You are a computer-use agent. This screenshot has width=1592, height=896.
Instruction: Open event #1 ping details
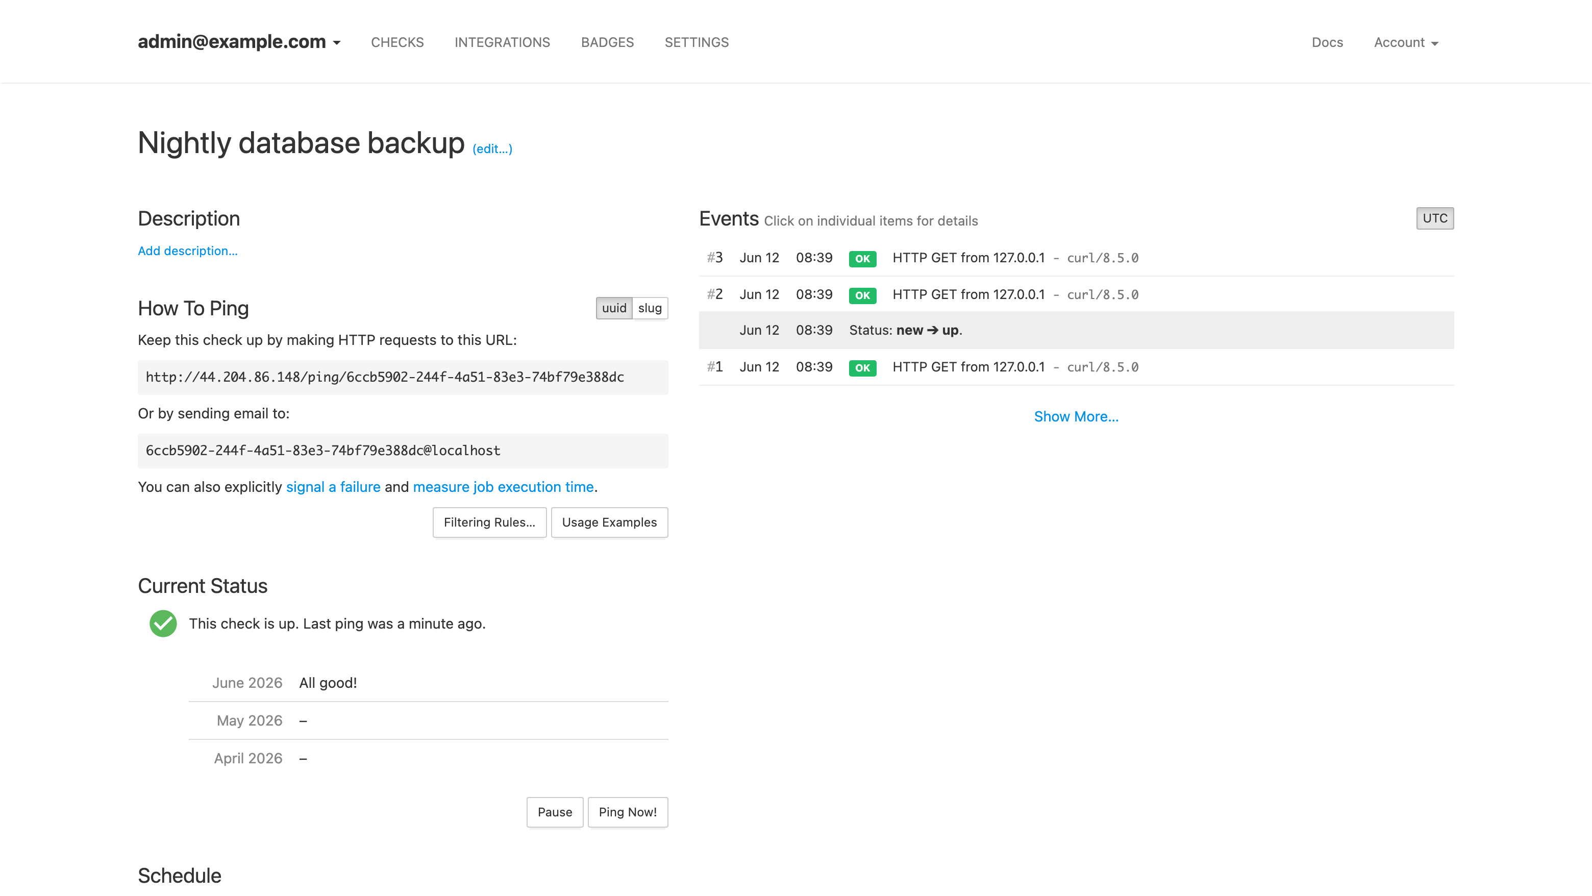click(1076, 367)
